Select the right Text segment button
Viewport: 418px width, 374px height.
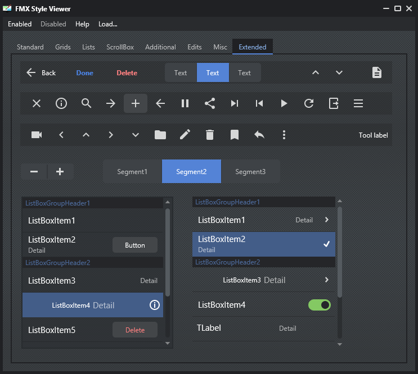coord(245,72)
